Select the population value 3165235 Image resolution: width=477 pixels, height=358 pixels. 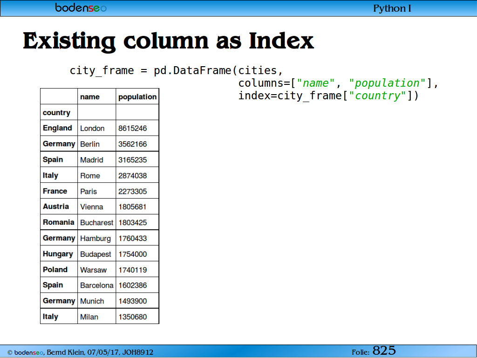click(x=137, y=160)
